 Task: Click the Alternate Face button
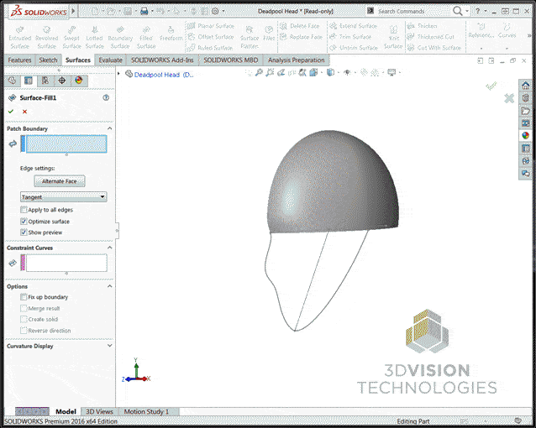[60, 181]
